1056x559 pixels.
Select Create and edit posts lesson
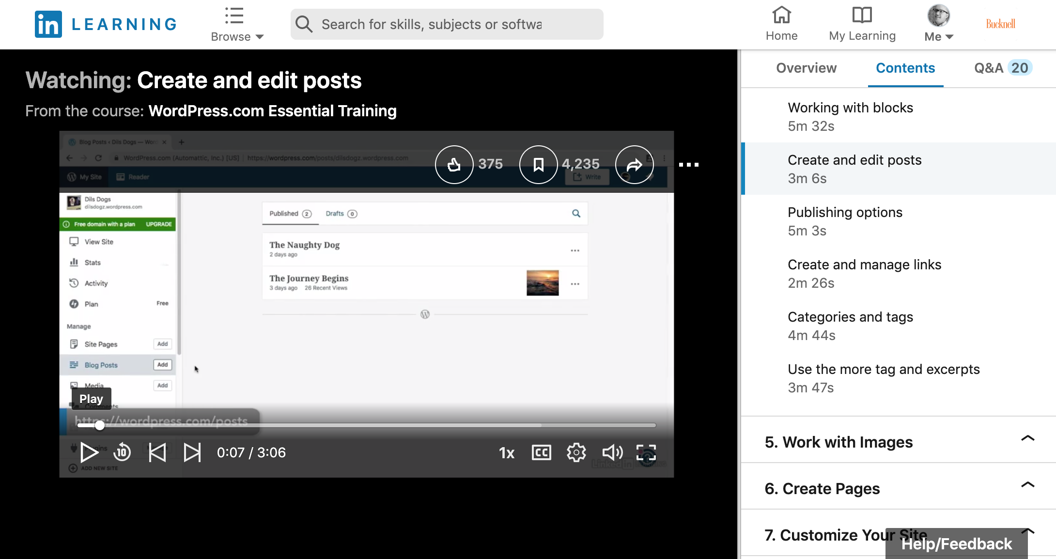click(899, 169)
